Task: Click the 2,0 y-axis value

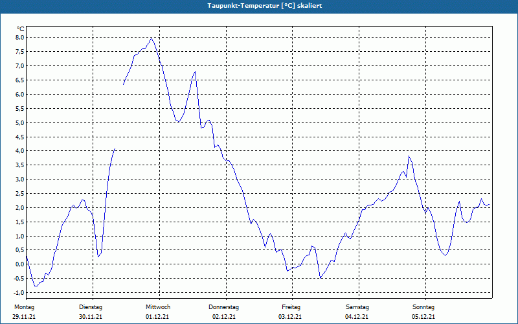Action: coord(20,207)
